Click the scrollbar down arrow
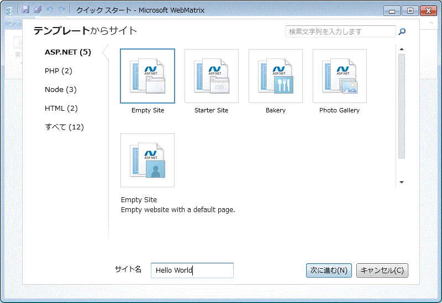 [402, 182]
